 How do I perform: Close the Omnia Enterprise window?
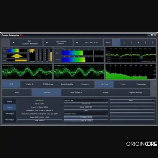pyautogui.click(x=155, y=35)
